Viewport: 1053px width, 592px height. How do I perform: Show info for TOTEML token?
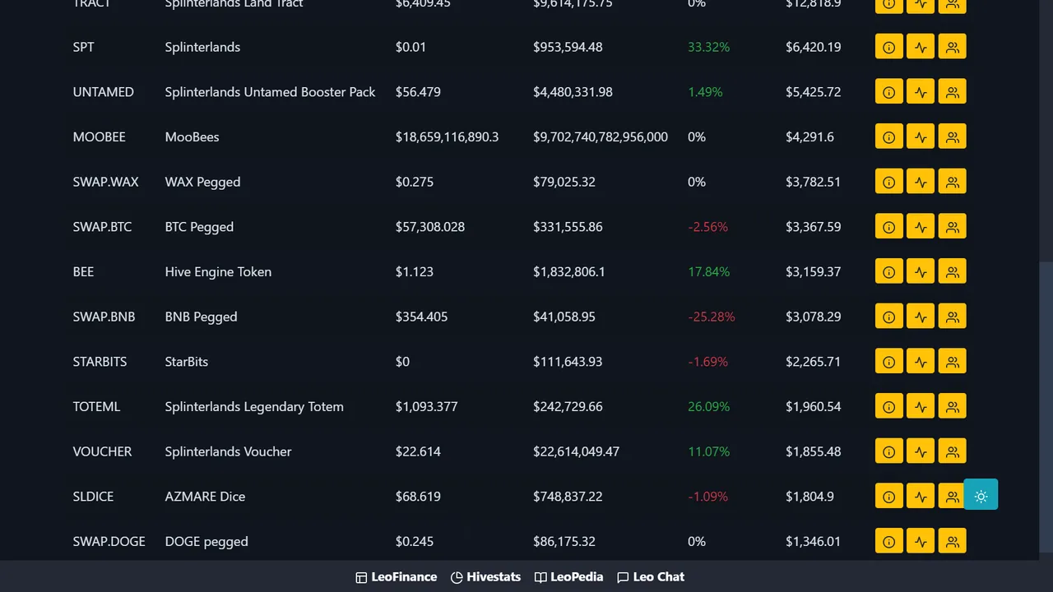tap(888, 407)
